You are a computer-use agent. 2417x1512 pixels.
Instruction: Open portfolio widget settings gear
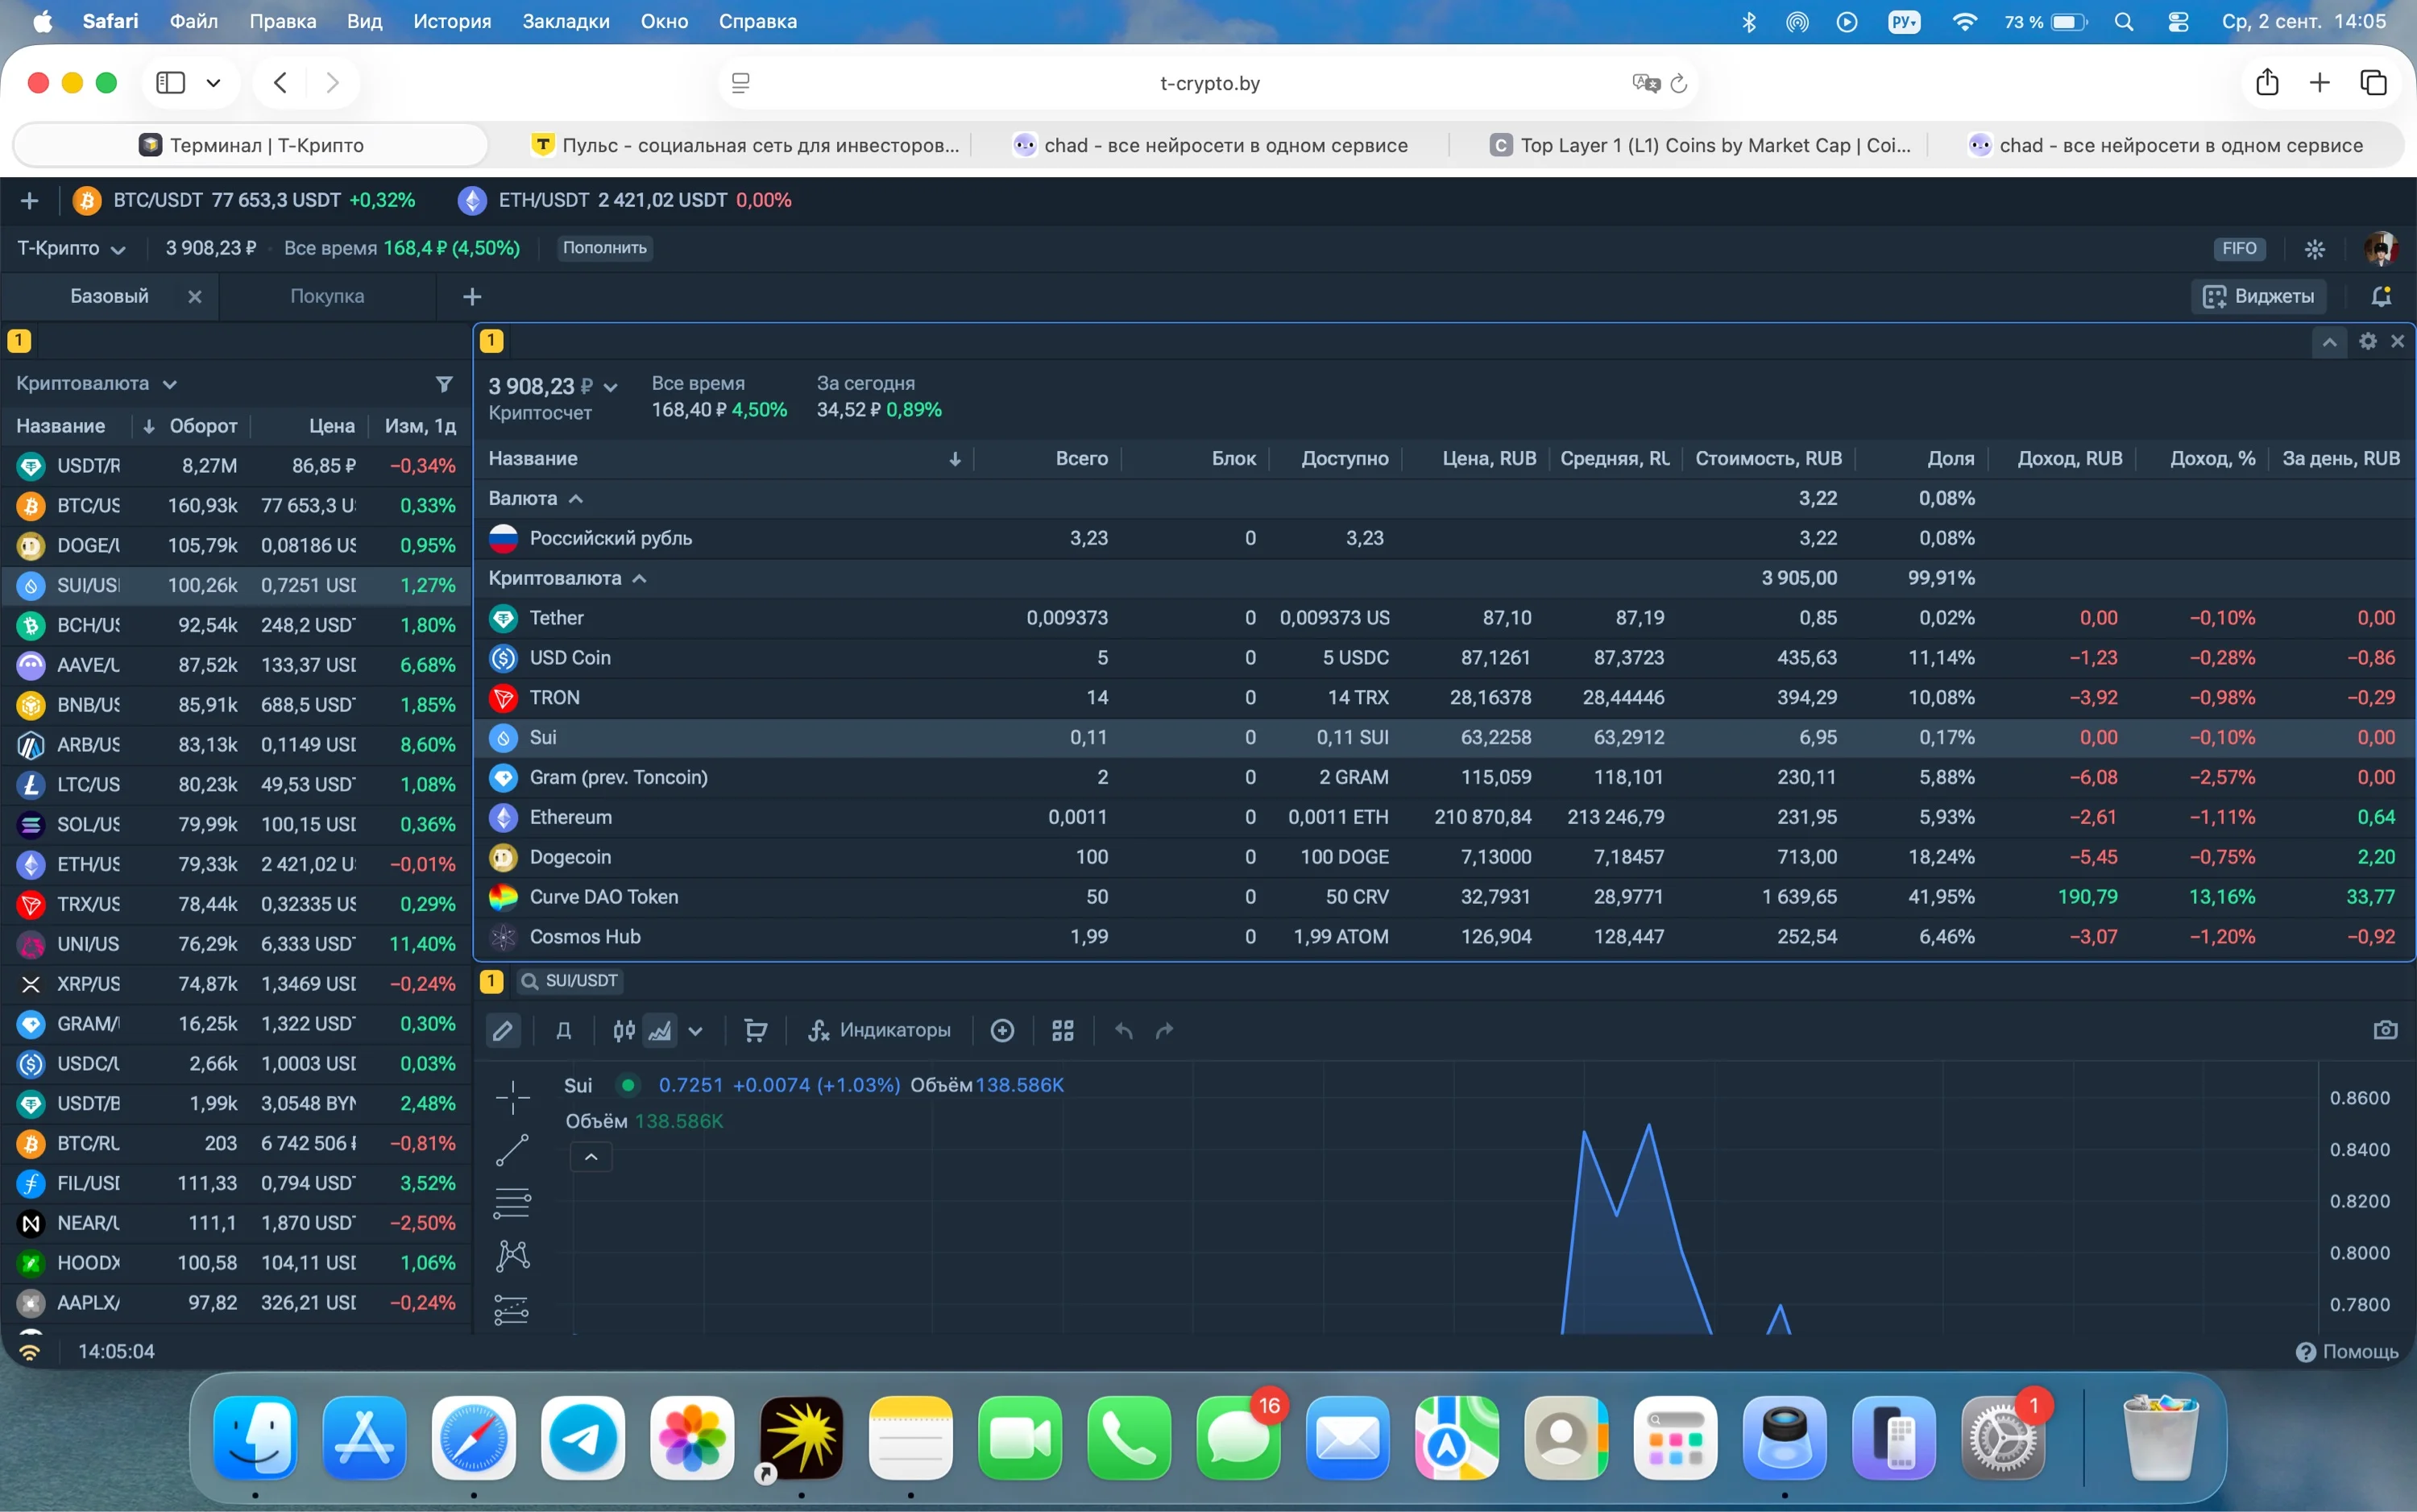(2367, 341)
